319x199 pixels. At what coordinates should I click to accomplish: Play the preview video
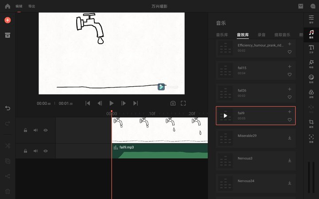[x=112, y=103]
